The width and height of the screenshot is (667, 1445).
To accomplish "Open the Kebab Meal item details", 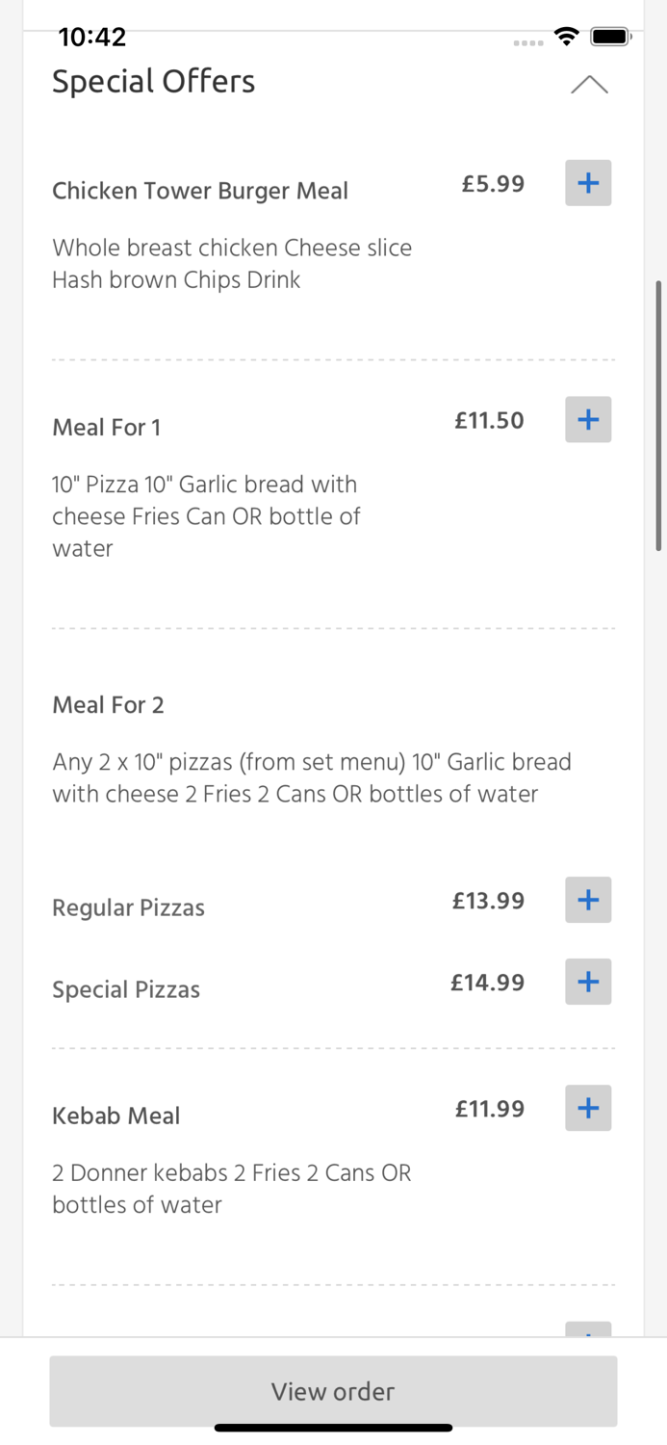I will tap(115, 1115).
